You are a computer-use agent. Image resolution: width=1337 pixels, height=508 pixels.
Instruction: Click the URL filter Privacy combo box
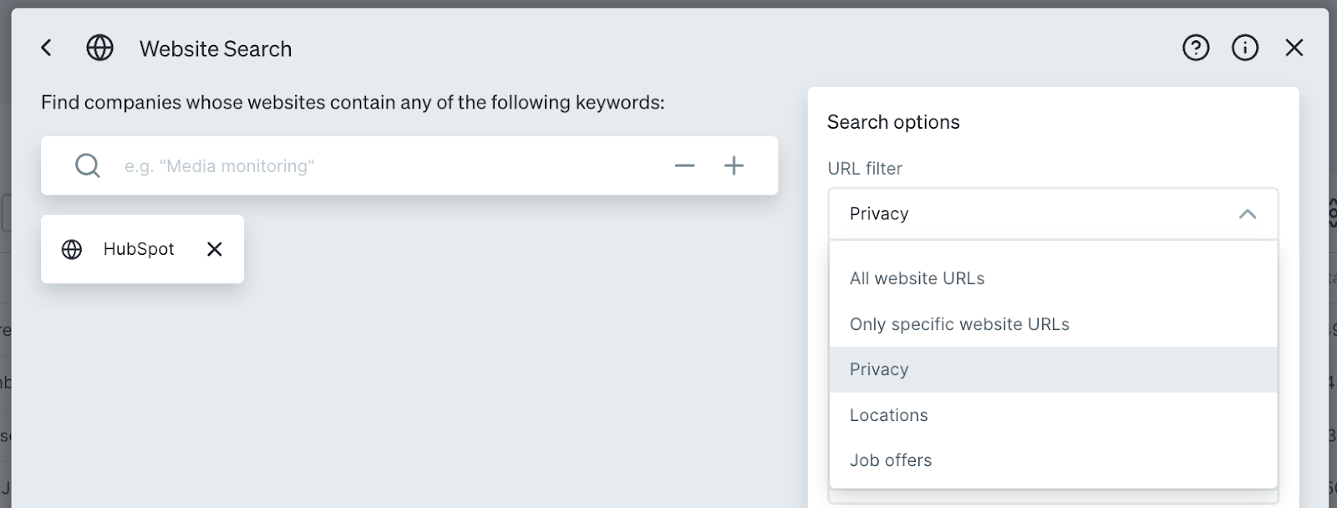click(1036, 214)
